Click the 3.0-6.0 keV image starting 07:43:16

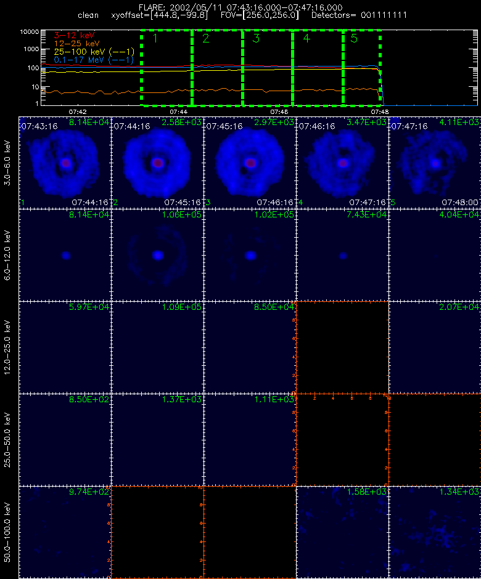click(65, 163)
